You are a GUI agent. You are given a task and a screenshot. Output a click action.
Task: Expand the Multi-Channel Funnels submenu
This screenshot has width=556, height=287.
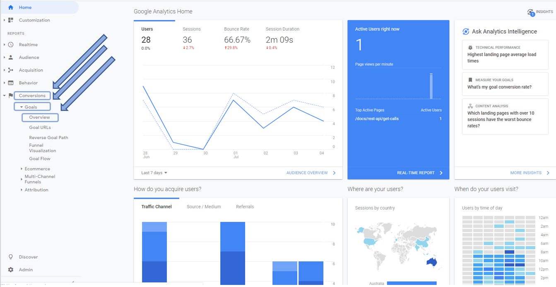tap(22, 179)
